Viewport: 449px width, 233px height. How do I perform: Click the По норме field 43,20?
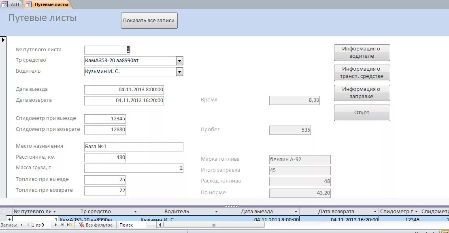pyautogui.click(x=300, y=193)
